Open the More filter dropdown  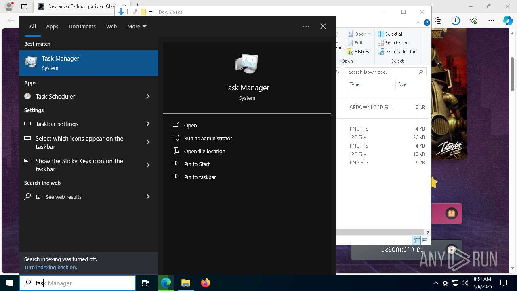point(137,26)
